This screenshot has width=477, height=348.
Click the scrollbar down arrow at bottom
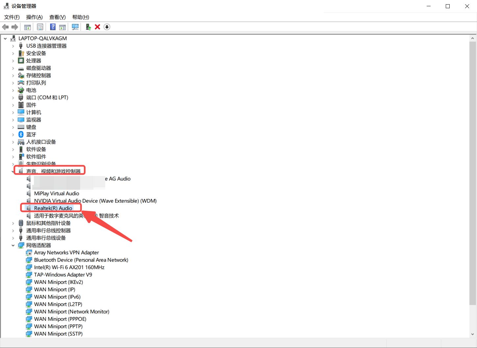(472, 334)
